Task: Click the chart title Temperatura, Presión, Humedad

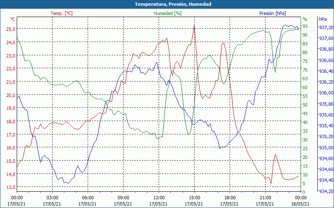Action: tap(173, 4)
